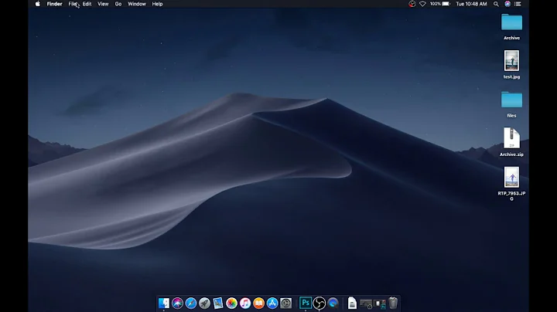This screenshot has width=557, height=312.
Task: Open iTunes from the Dock
Action: (x=245, y=304)
